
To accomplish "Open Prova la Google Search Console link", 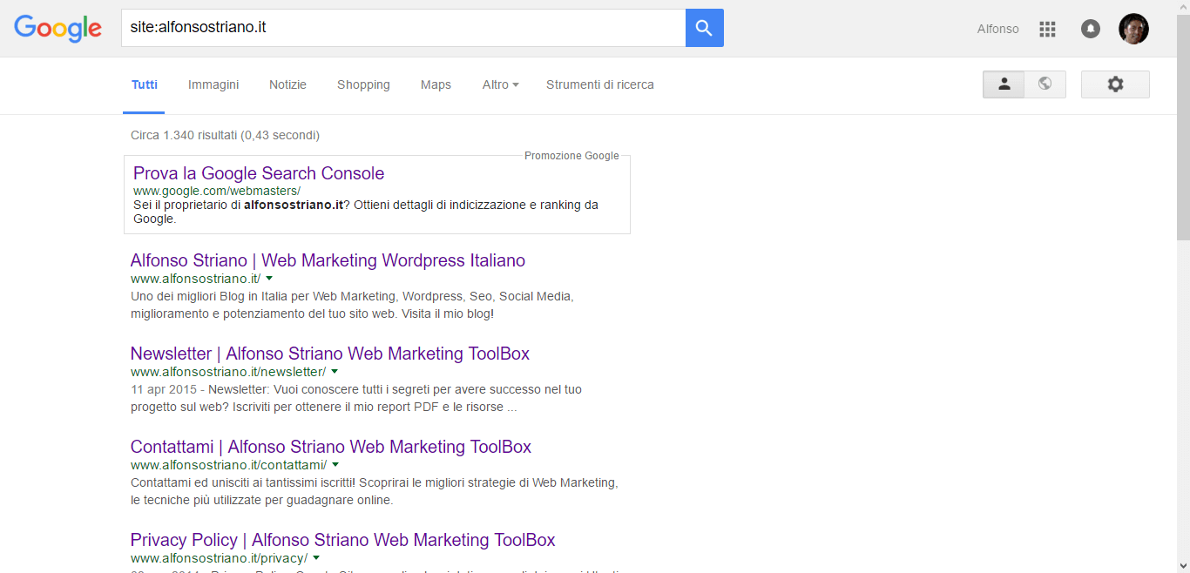I will coord(259,173).
